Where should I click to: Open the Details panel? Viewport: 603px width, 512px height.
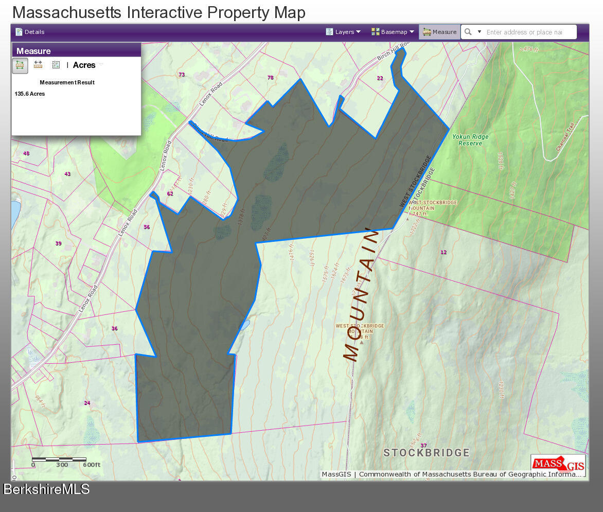30,32
